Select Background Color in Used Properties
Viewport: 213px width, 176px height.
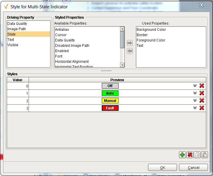point(151,30)
